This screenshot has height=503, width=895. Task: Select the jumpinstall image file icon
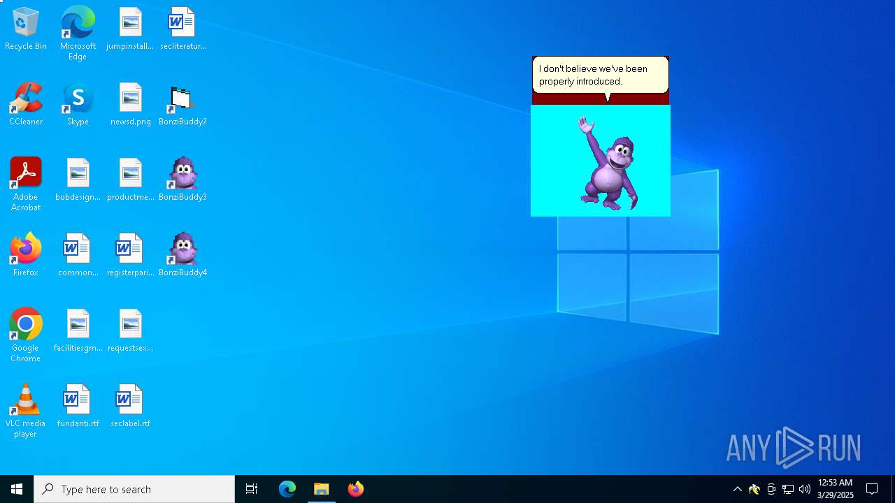point(130,29)
